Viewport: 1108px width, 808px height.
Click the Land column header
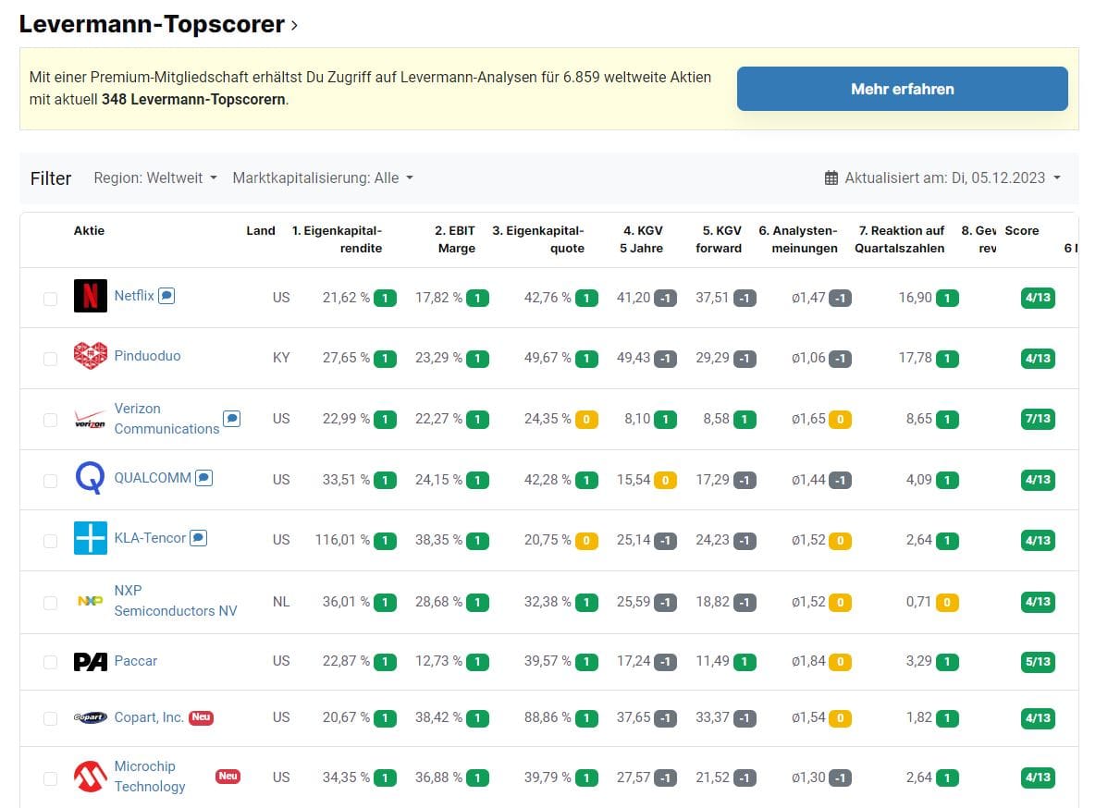pyautogui.click(x=261, y=230)
